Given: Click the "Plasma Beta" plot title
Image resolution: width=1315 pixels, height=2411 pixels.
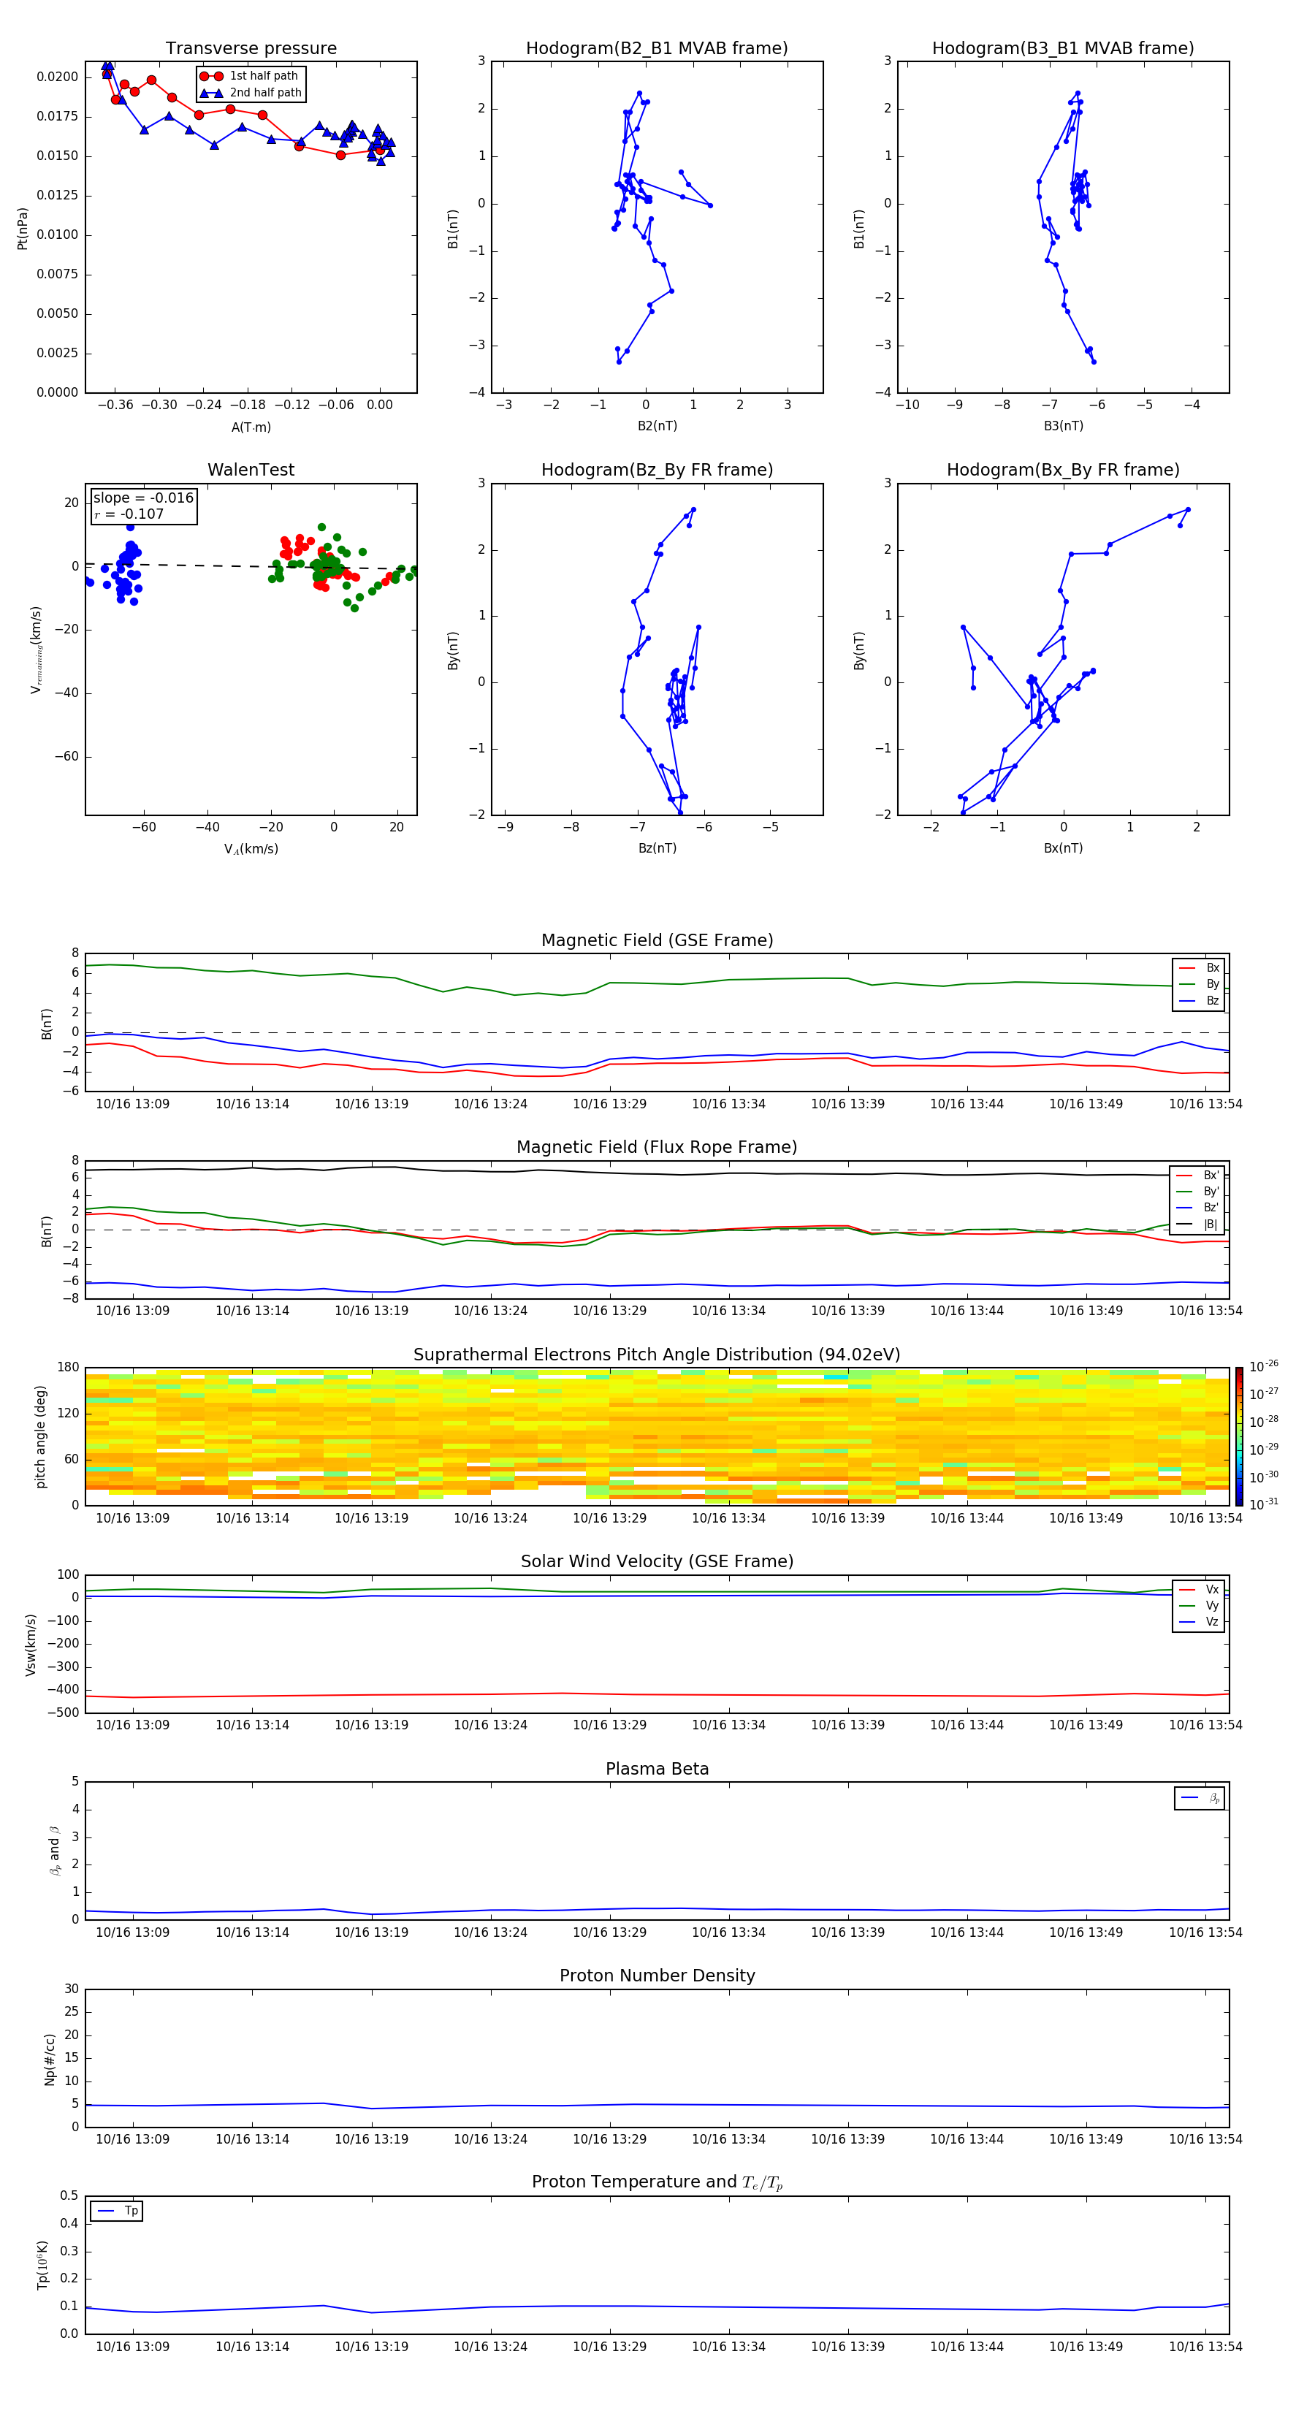Looking at the screenshot, I should point(657,1770).
